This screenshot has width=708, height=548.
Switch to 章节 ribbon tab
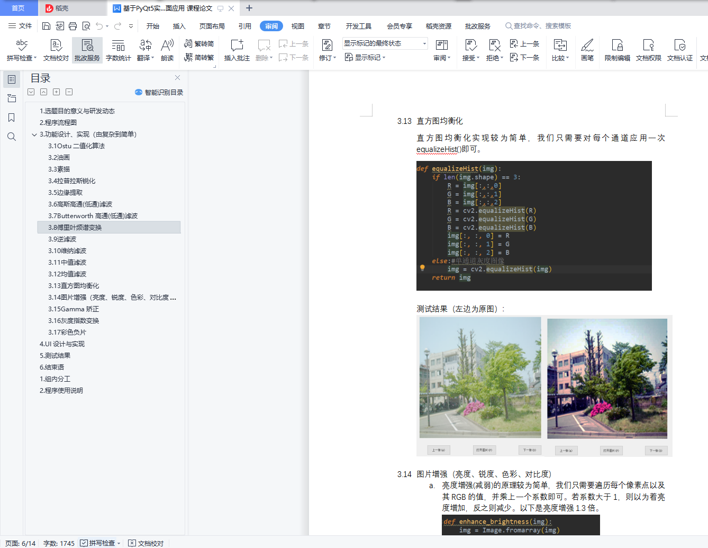tap(324, 26)
